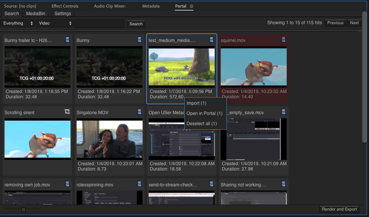Click 'Created: 1/8/2019, 1:16:55 PM' text
The image size is (369, 217).
click(x=37, y=91)
